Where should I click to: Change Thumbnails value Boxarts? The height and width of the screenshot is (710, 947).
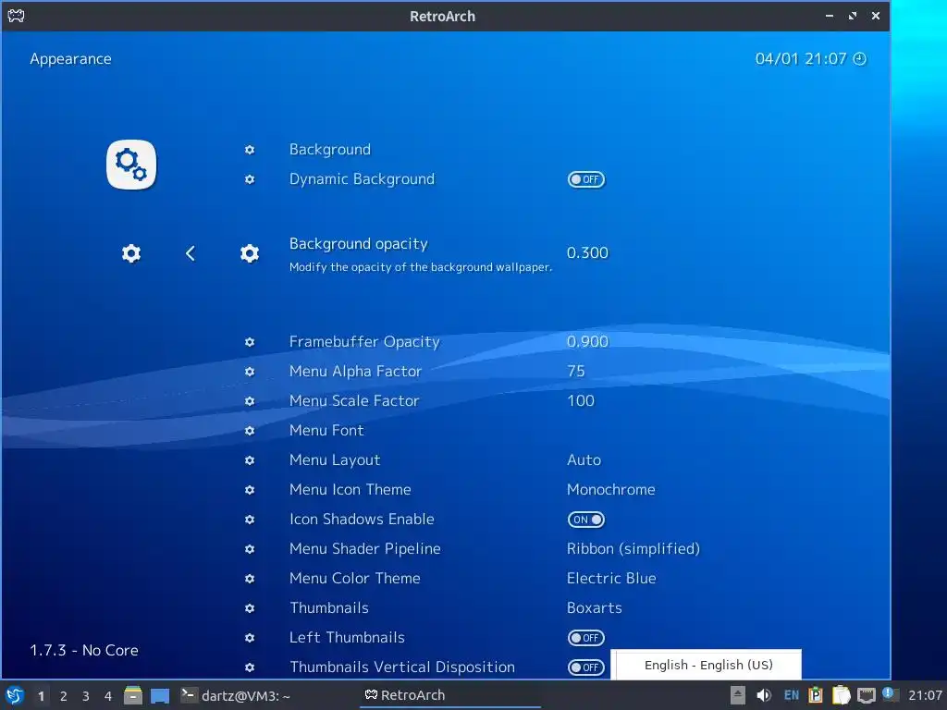(x=595, y=608)
